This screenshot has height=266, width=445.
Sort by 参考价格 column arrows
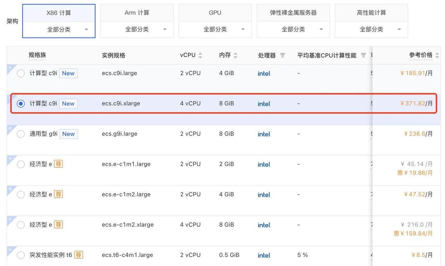click(437, 55)
